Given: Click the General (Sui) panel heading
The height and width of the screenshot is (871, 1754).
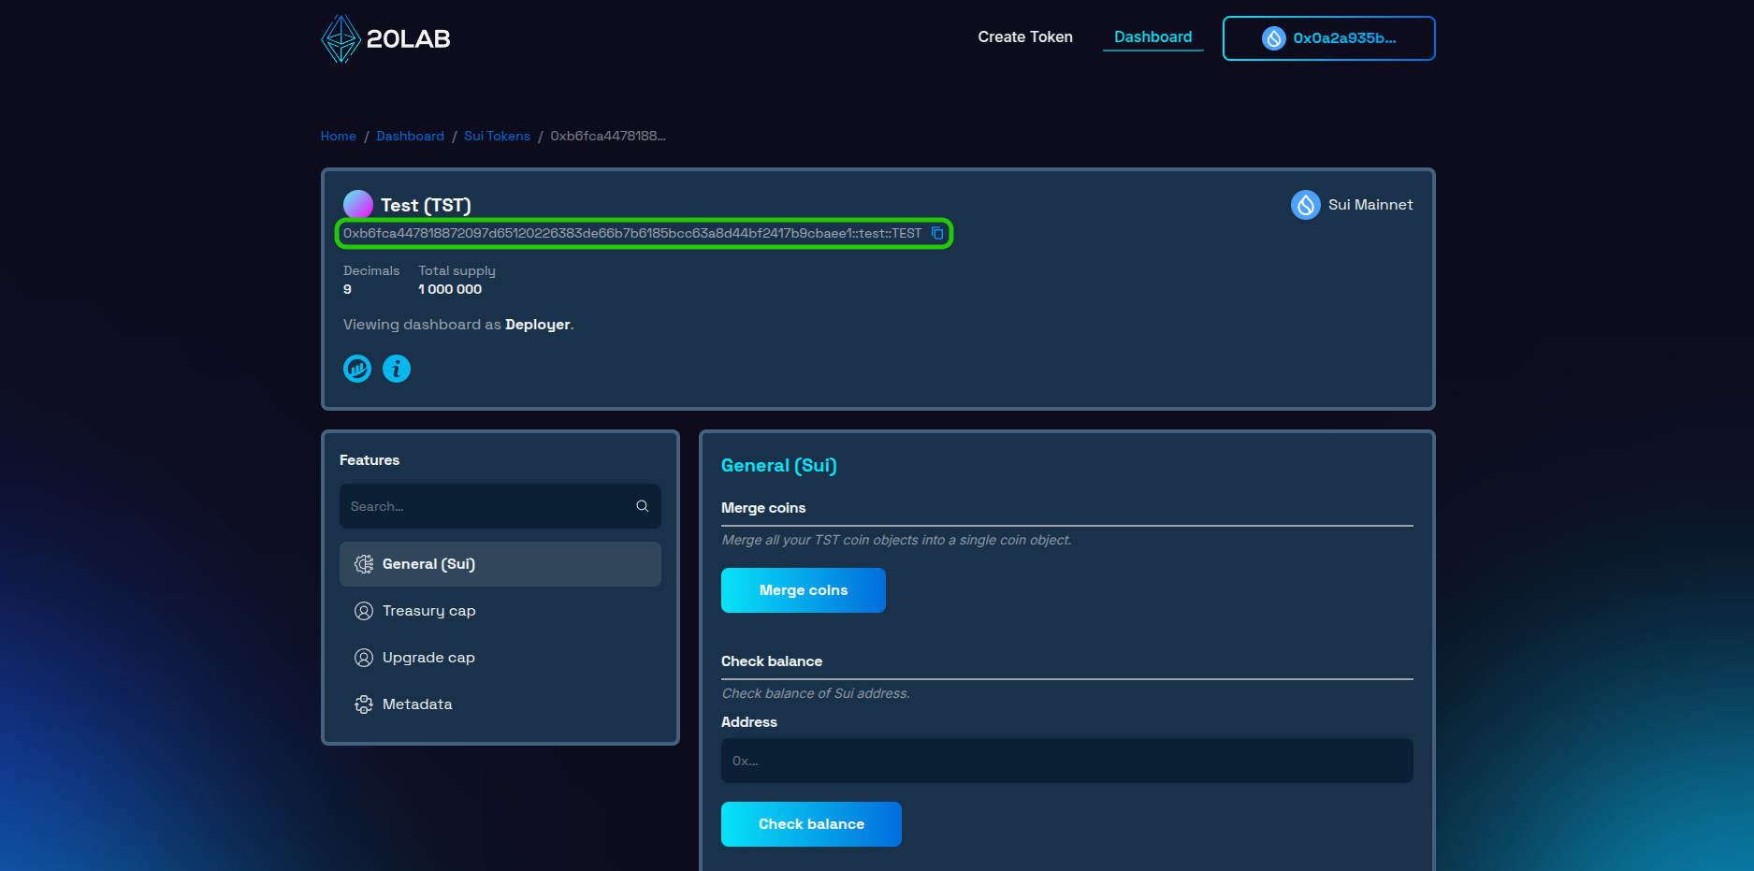Looking at the screenshot, I should tap(779, 466).
